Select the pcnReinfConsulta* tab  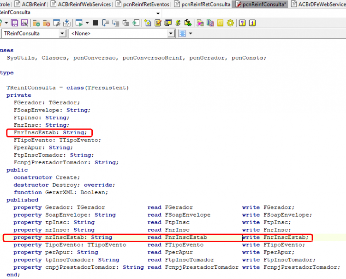(260, 4)
